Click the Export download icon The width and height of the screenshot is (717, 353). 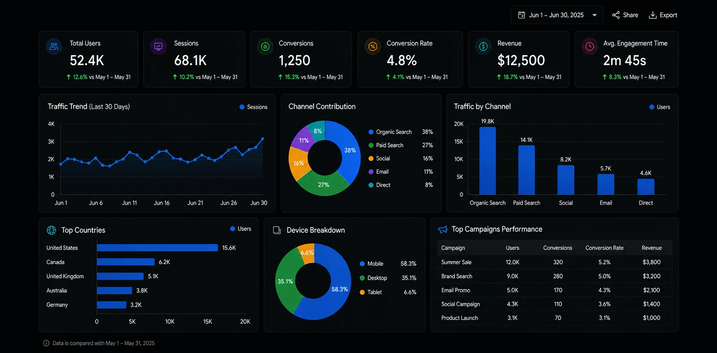point(653,15)
